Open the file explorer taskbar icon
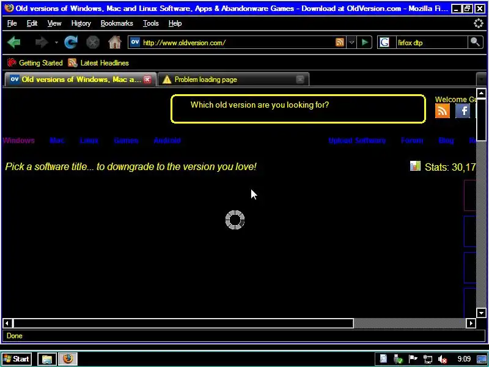 pos(47,359)
